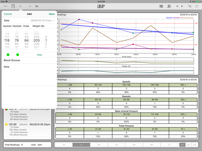This screenshot has width=202, height=151.
Task: Save the new reading
Action: [52, 14]
